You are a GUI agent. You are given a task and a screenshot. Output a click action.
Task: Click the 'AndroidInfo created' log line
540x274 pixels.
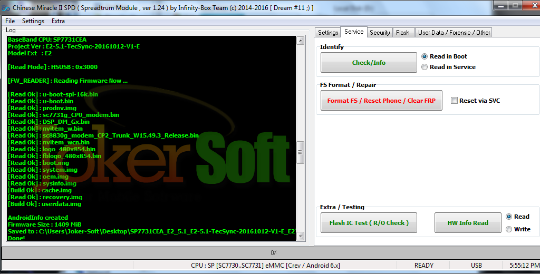point(38,218)
